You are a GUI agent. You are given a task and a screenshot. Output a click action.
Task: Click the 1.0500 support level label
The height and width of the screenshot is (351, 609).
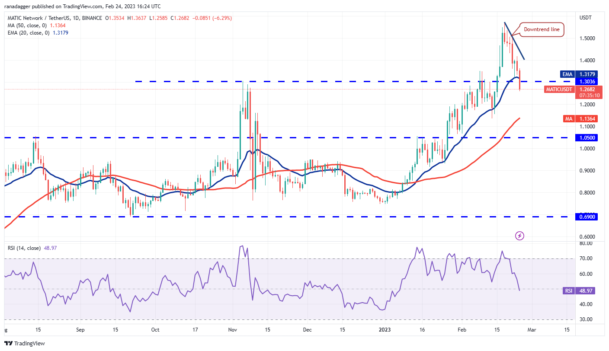(587, 137)
